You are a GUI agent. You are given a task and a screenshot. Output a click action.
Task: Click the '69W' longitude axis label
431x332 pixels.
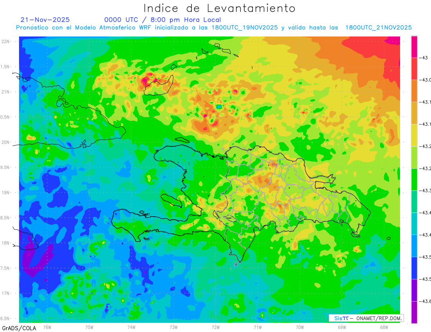pos(342,327)
